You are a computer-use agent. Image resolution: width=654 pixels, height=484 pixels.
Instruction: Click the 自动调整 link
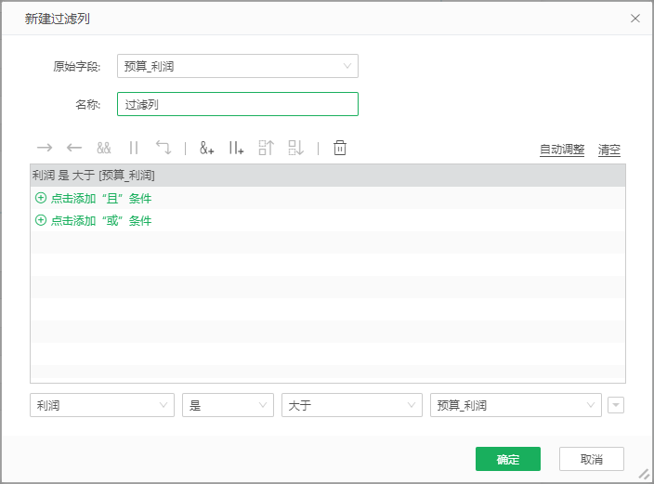click(562, 150)
